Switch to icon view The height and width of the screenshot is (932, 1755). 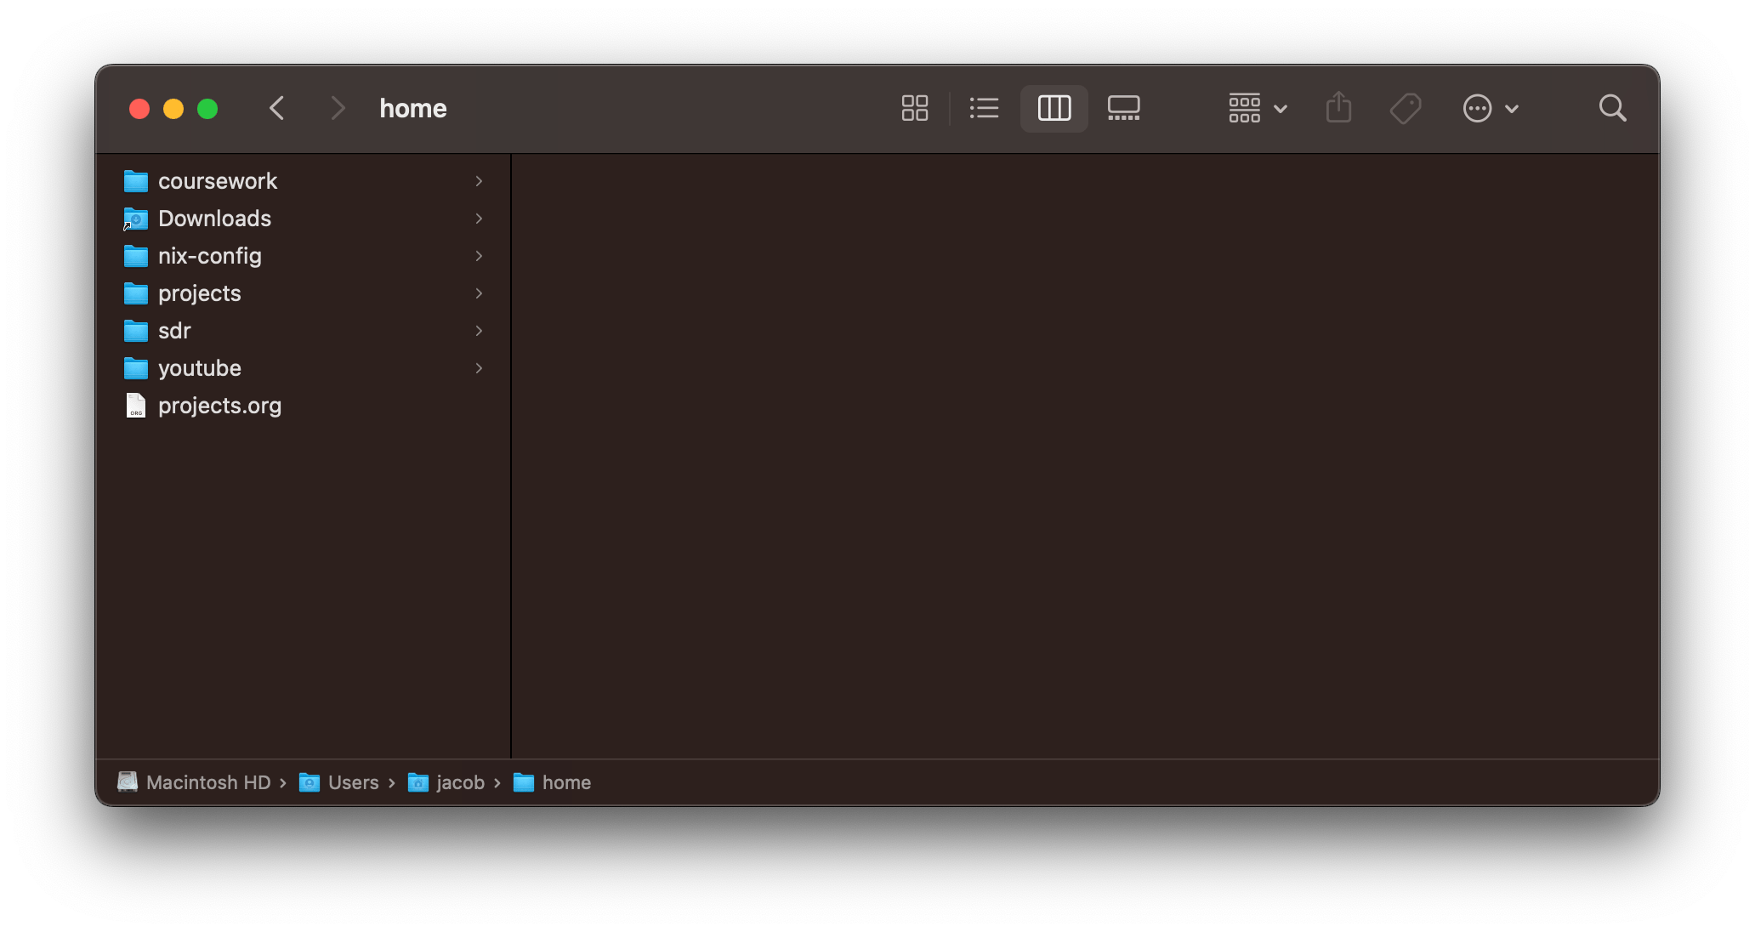click(914, 108)
